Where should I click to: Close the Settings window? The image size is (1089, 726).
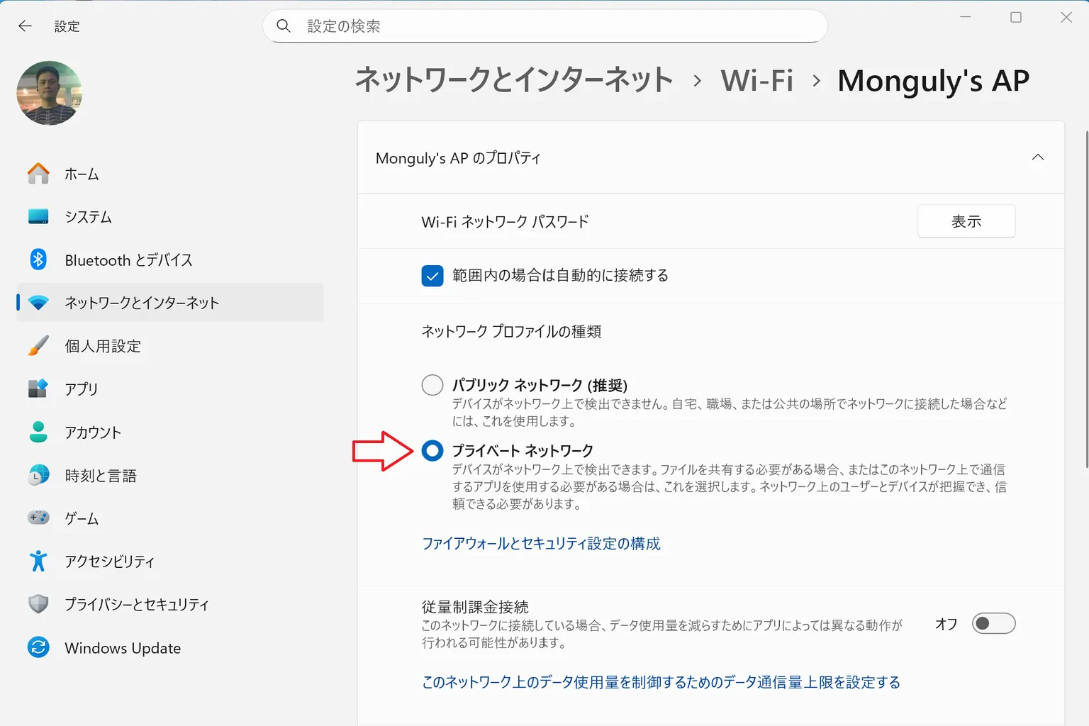[x=1066, y=17]
